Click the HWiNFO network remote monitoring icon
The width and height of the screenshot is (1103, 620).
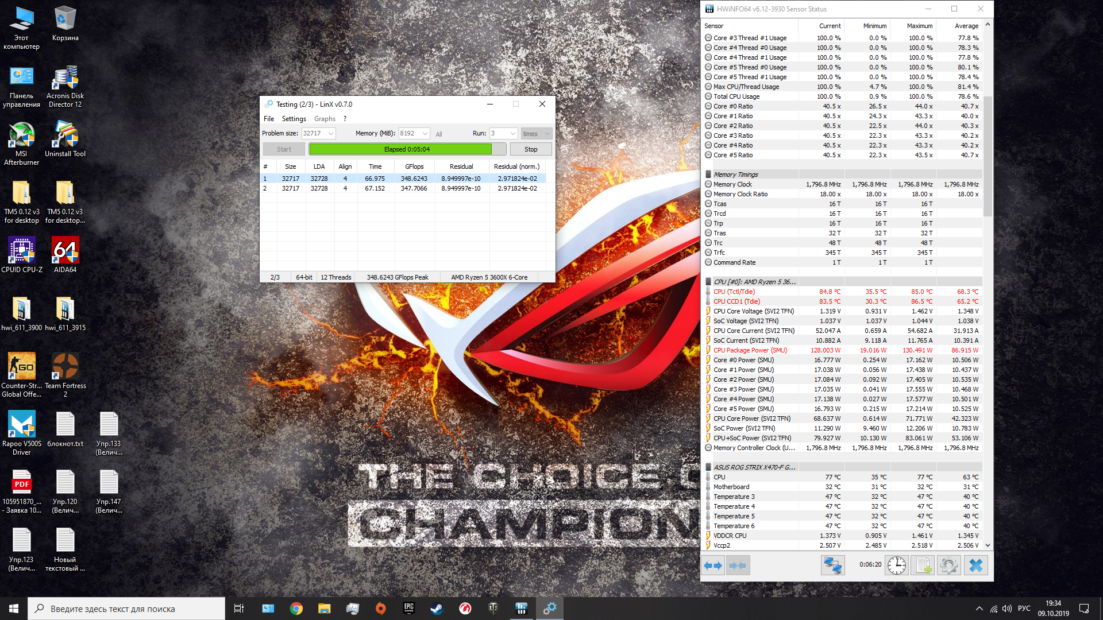[x=832, y=566]
